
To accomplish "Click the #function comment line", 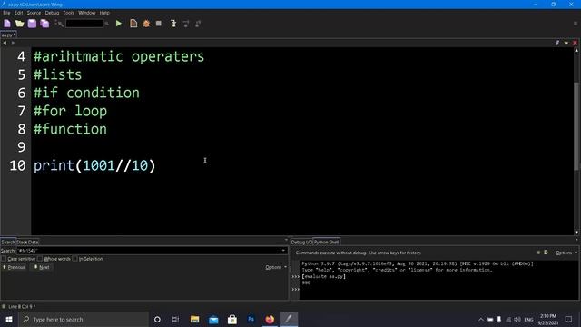I will [70, 129].
